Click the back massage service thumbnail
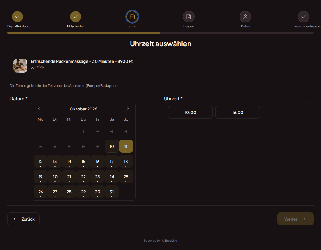 pos(20,66)
